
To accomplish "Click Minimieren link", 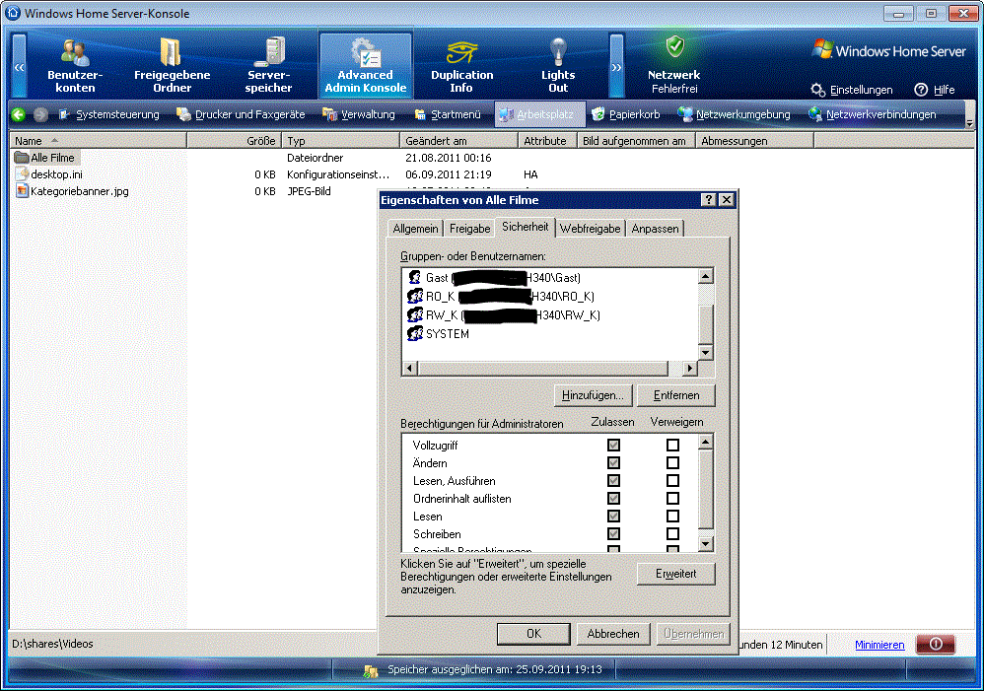I will [879, 645].
